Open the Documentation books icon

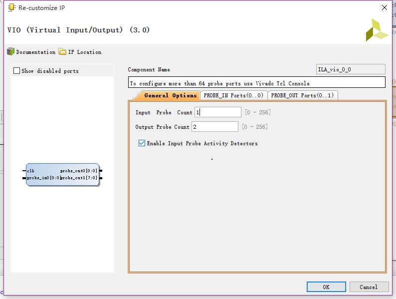click(x=10, y=51)
